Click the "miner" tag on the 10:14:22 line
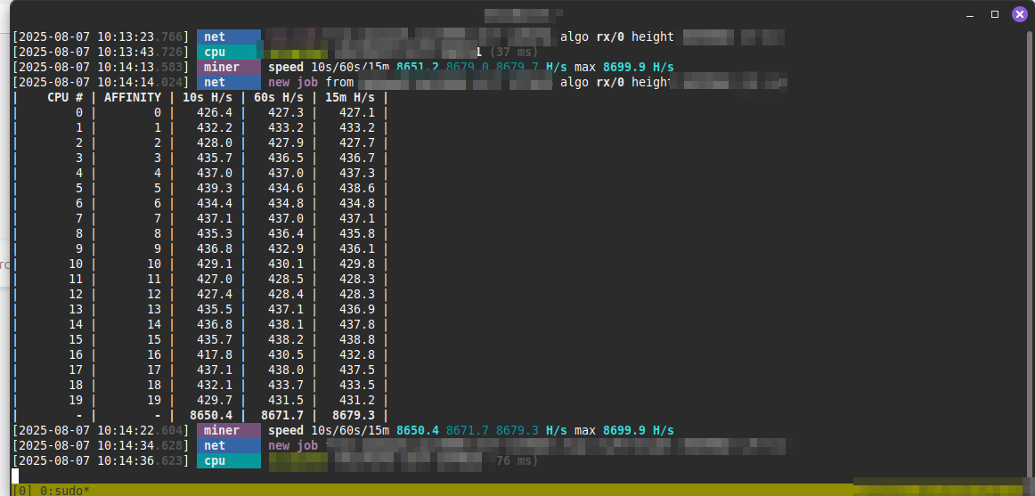 coord(228,431)
